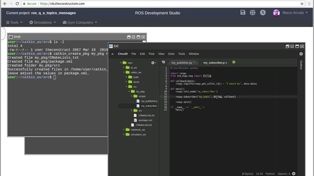This screenshot has width=314, height=176.
Task: Add a new tab with the green plus
Action: 234,62
